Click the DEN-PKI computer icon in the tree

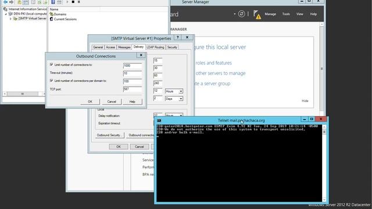(x=10, y=14)
